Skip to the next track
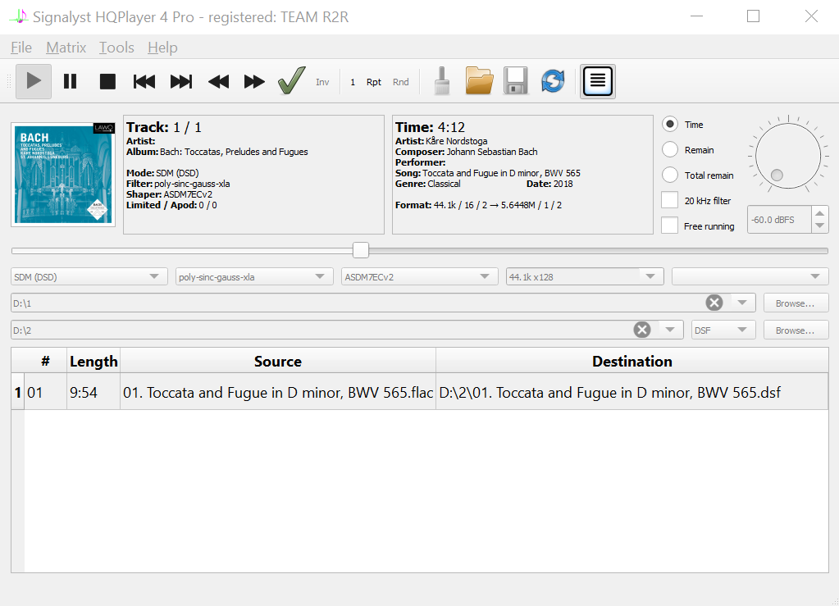Viewport: 839px width, 606px height. tap(181, 81)
